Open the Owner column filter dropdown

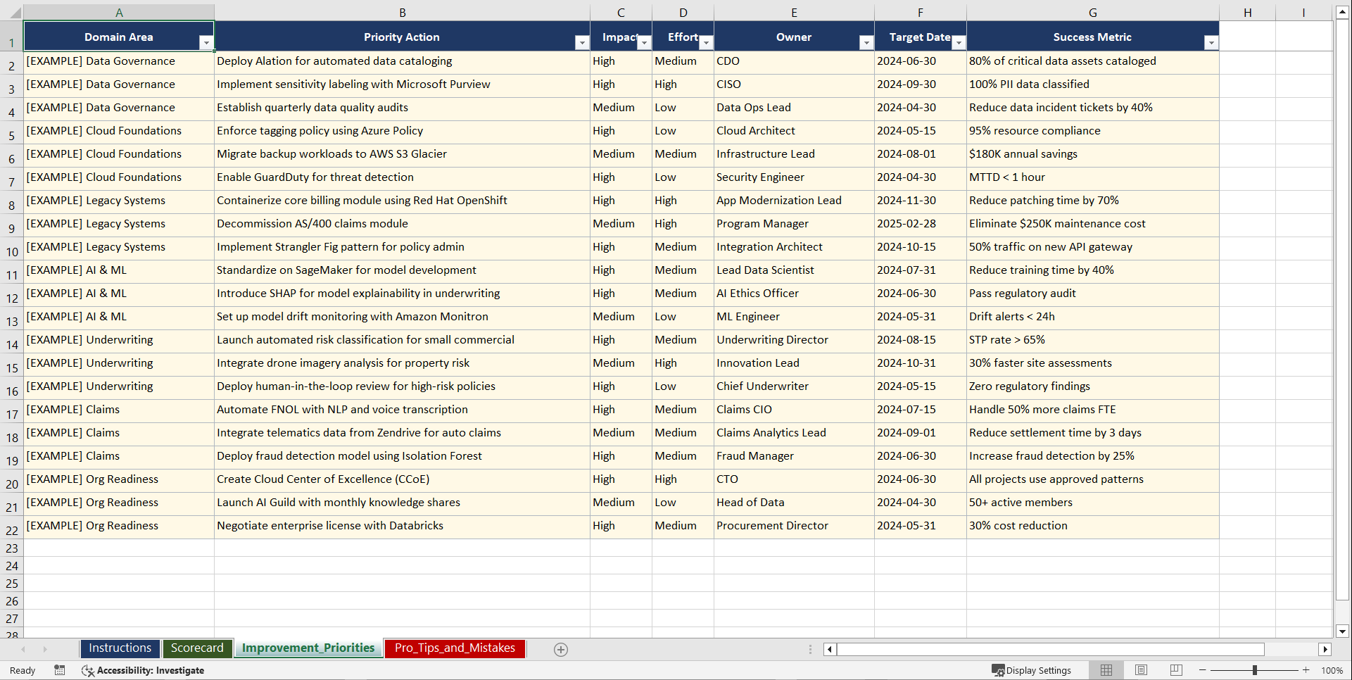tap(866, 43)
